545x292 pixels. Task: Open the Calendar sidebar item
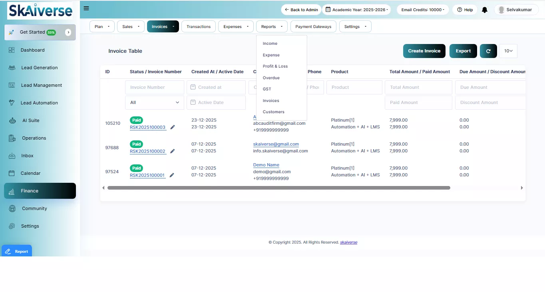[30, 173]
